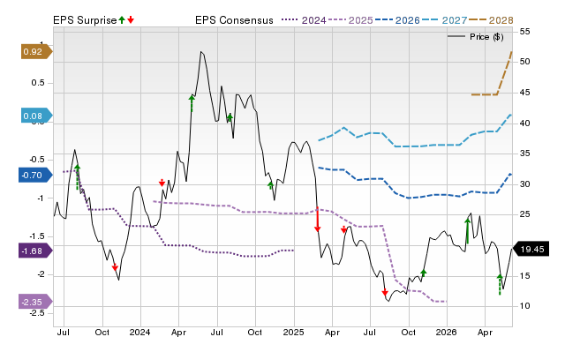
Task: Click the red surprise arrow at the 2025 price low
Action: click(x=385, y=292)
